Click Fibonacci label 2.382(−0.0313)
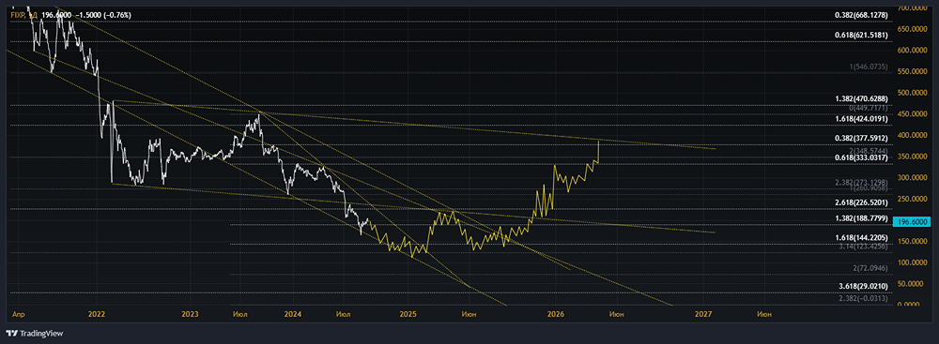 863,298
